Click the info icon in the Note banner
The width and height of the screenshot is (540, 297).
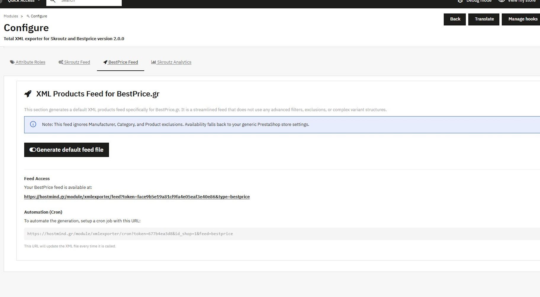[33, 124]
